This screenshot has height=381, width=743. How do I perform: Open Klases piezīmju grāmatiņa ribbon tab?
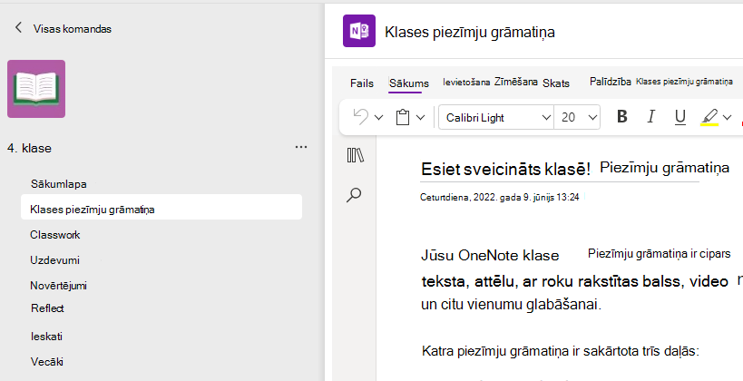click(684, 82)
